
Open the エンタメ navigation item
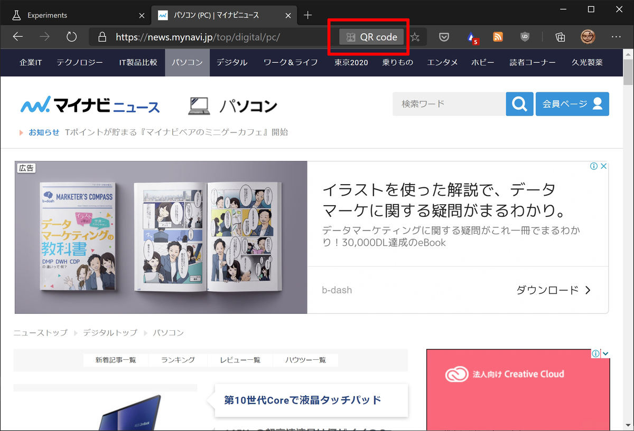[x=442, y=62]
